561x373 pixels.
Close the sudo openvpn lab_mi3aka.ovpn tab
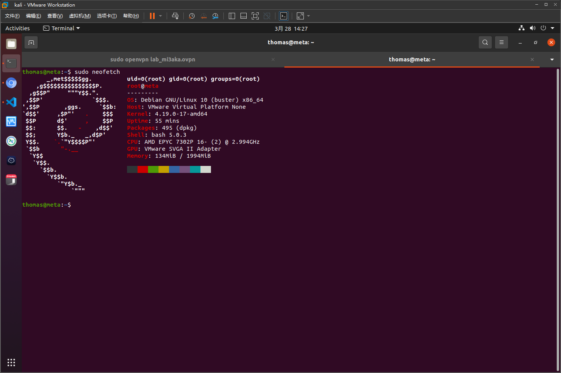pyautogui.click(x=273, y=59)
